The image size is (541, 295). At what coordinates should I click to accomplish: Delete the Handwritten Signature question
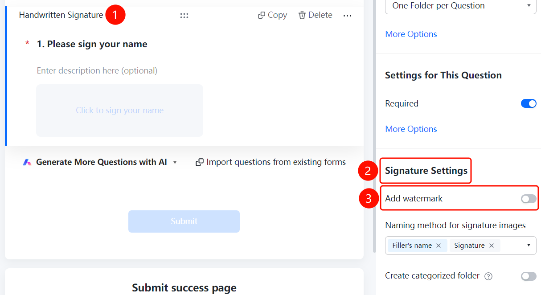click(315, 15)
